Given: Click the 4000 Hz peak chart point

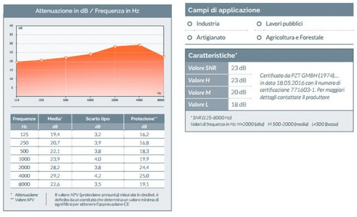Looking at the screenshot, I should click(x=140, y=45).
